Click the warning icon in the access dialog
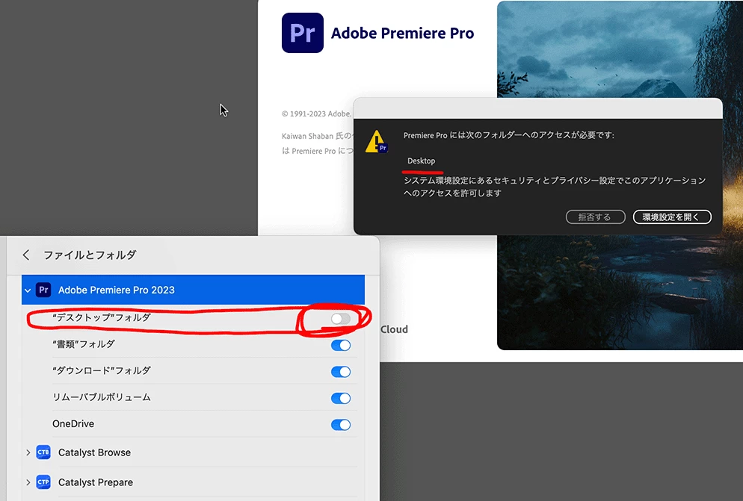This screenshot has width=743, height=501. pyautogui.click(x=377, y=142)
